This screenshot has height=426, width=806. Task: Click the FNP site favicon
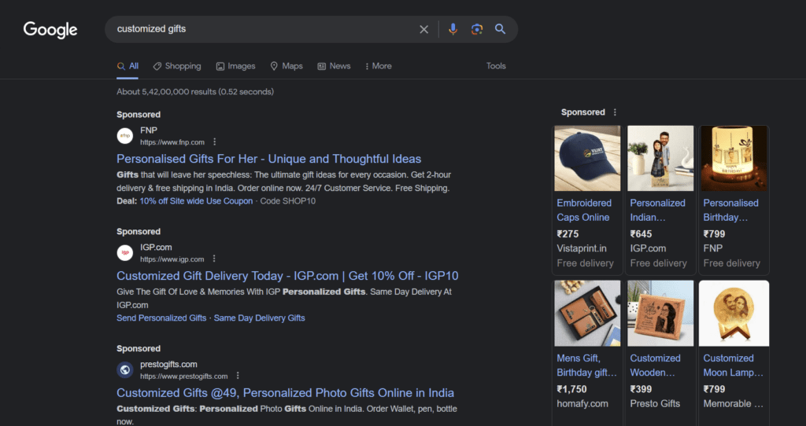pyautogui.click(x=125, y=136)
